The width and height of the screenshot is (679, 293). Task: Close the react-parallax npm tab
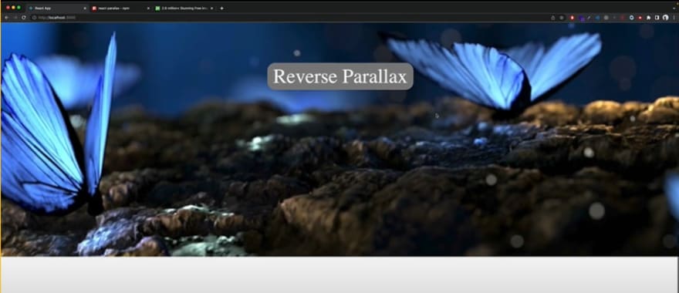click(148, 8)
